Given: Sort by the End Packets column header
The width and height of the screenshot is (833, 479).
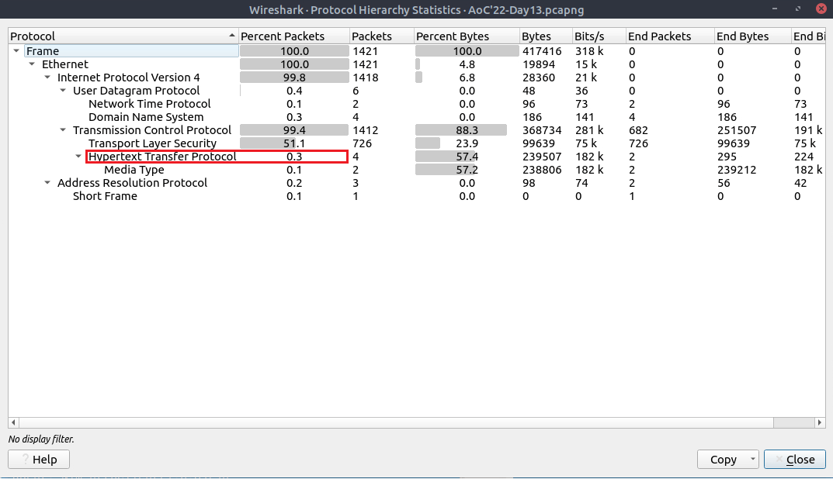Looking at the screenshot, I should [x=670, y=36].
